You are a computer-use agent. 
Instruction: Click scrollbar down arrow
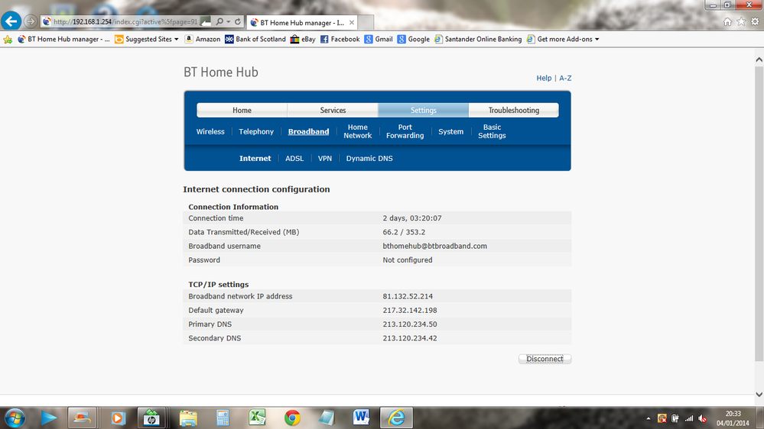(759, 395)
